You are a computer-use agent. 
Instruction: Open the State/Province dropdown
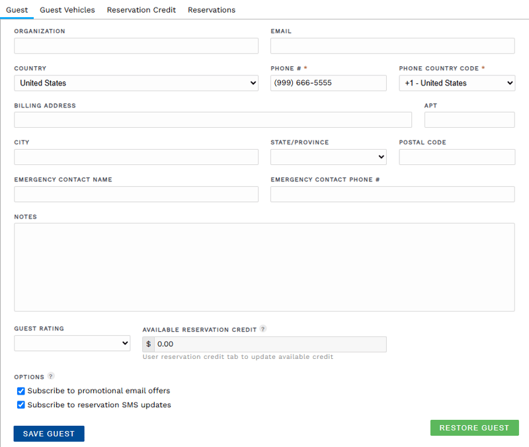328,157
